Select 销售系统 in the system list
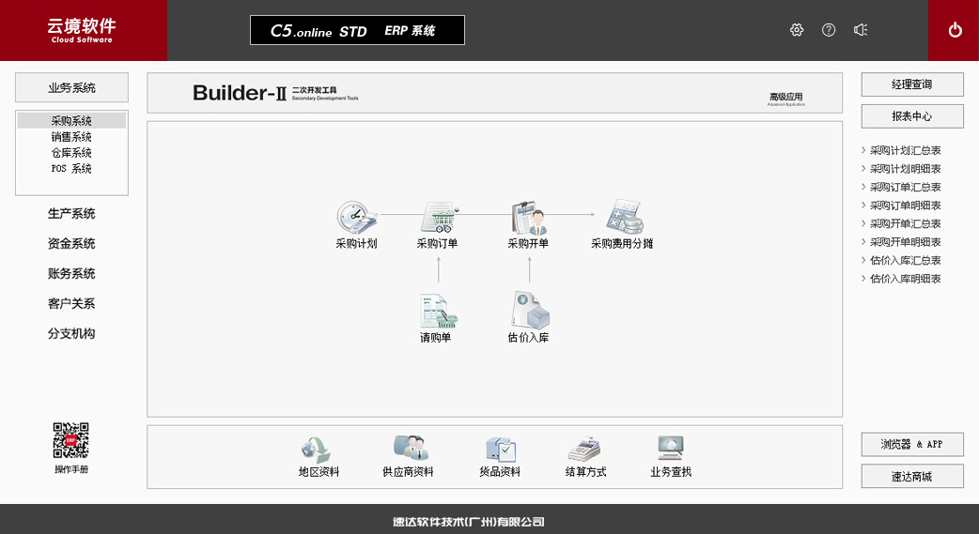Viewport: 979px width, 534px height. 71,137
